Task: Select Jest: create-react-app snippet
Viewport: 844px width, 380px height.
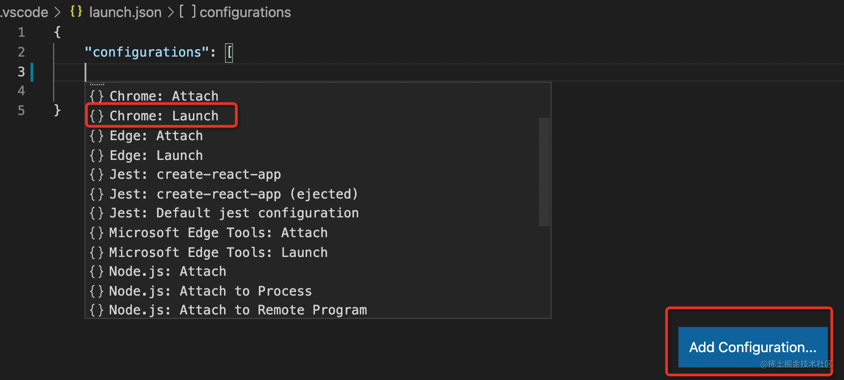Action: click(195, 174)
